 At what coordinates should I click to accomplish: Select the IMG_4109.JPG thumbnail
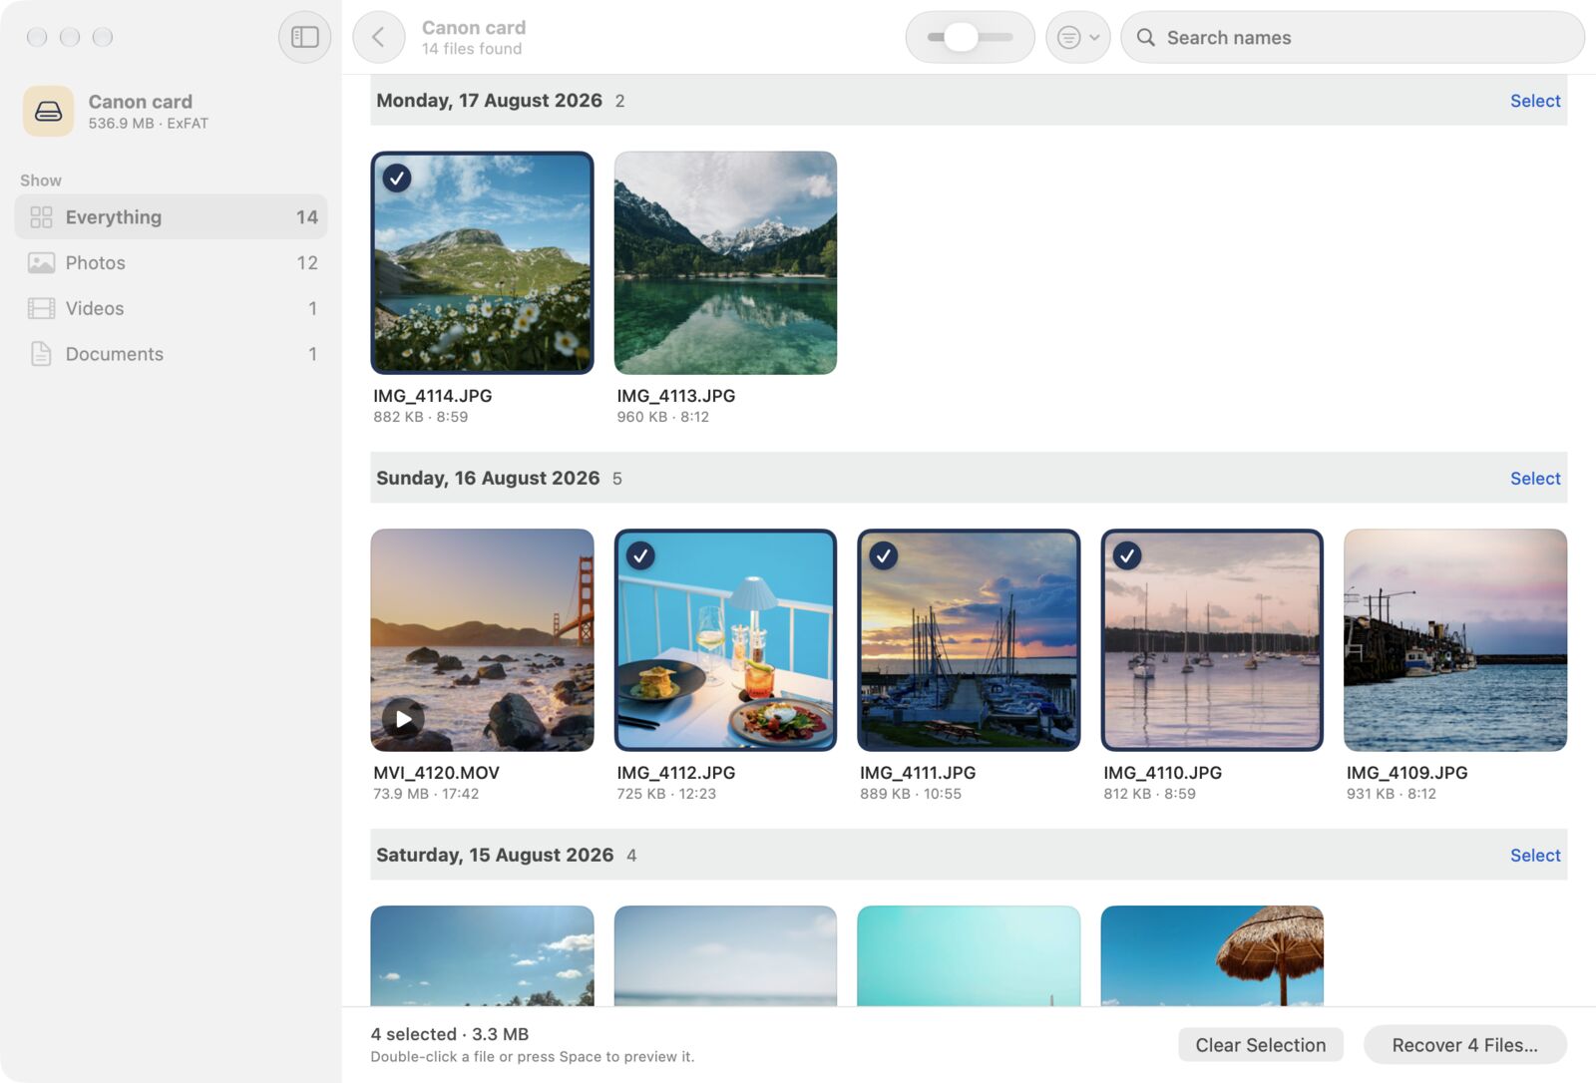point(1454,639)
